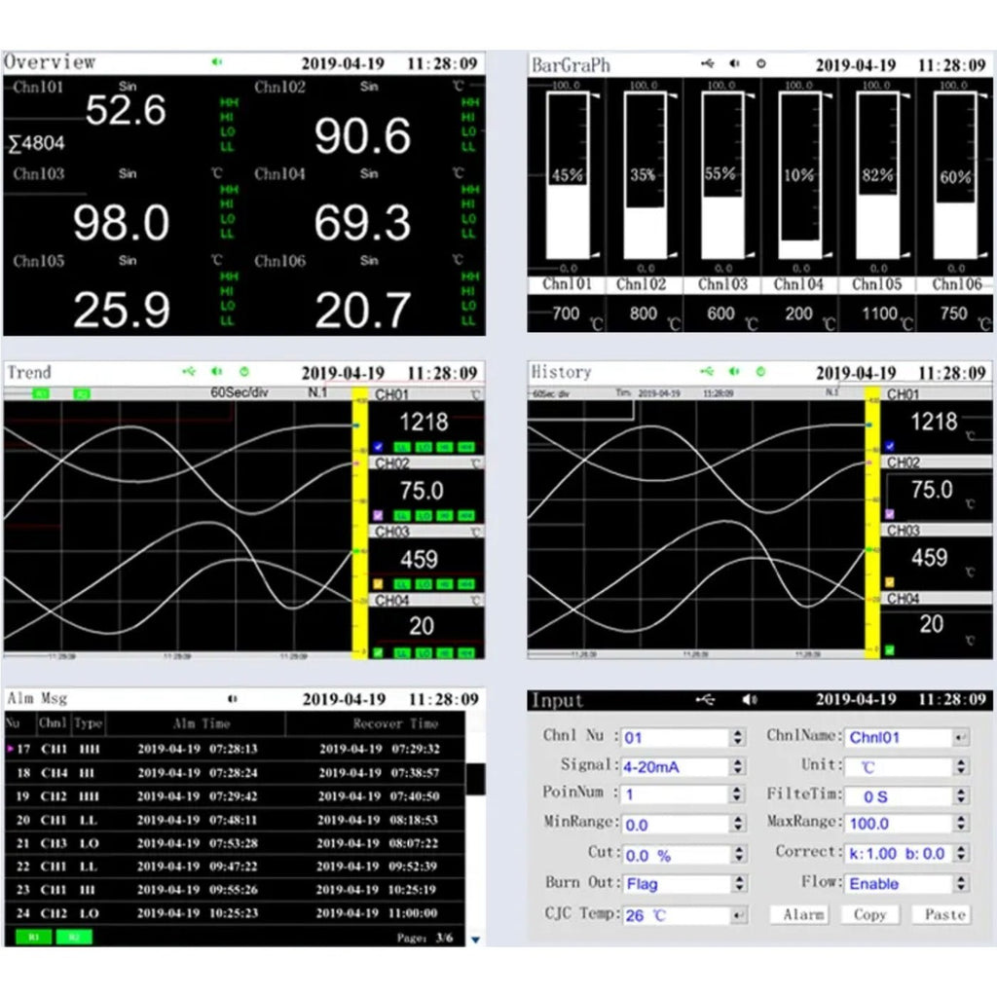
Task: Click the R2 relay indicator in Trend panel
Action: 82,394
